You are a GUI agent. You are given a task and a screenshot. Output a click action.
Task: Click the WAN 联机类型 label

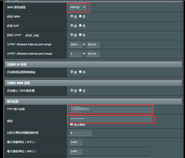(16, 7)
